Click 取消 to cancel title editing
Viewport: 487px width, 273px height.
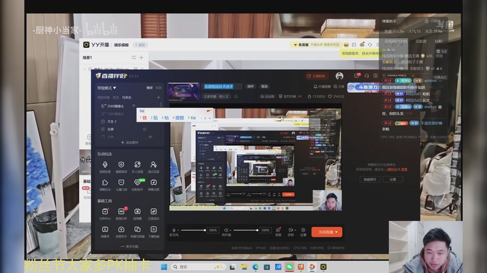(264, 87)
